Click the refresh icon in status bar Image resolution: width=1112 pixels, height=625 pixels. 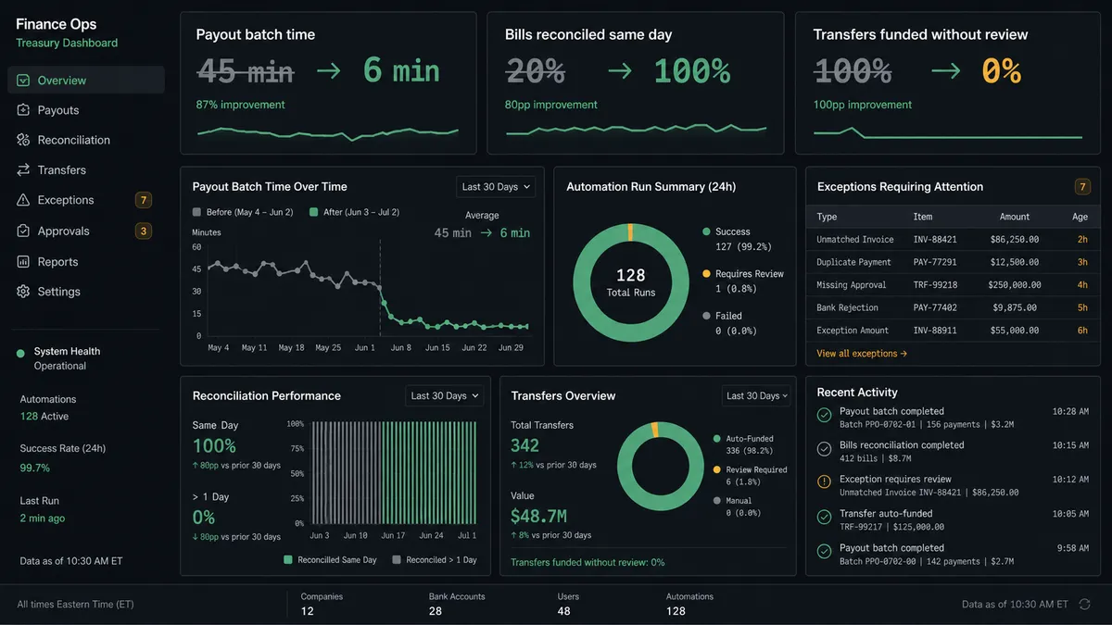tap(1085, 604)
